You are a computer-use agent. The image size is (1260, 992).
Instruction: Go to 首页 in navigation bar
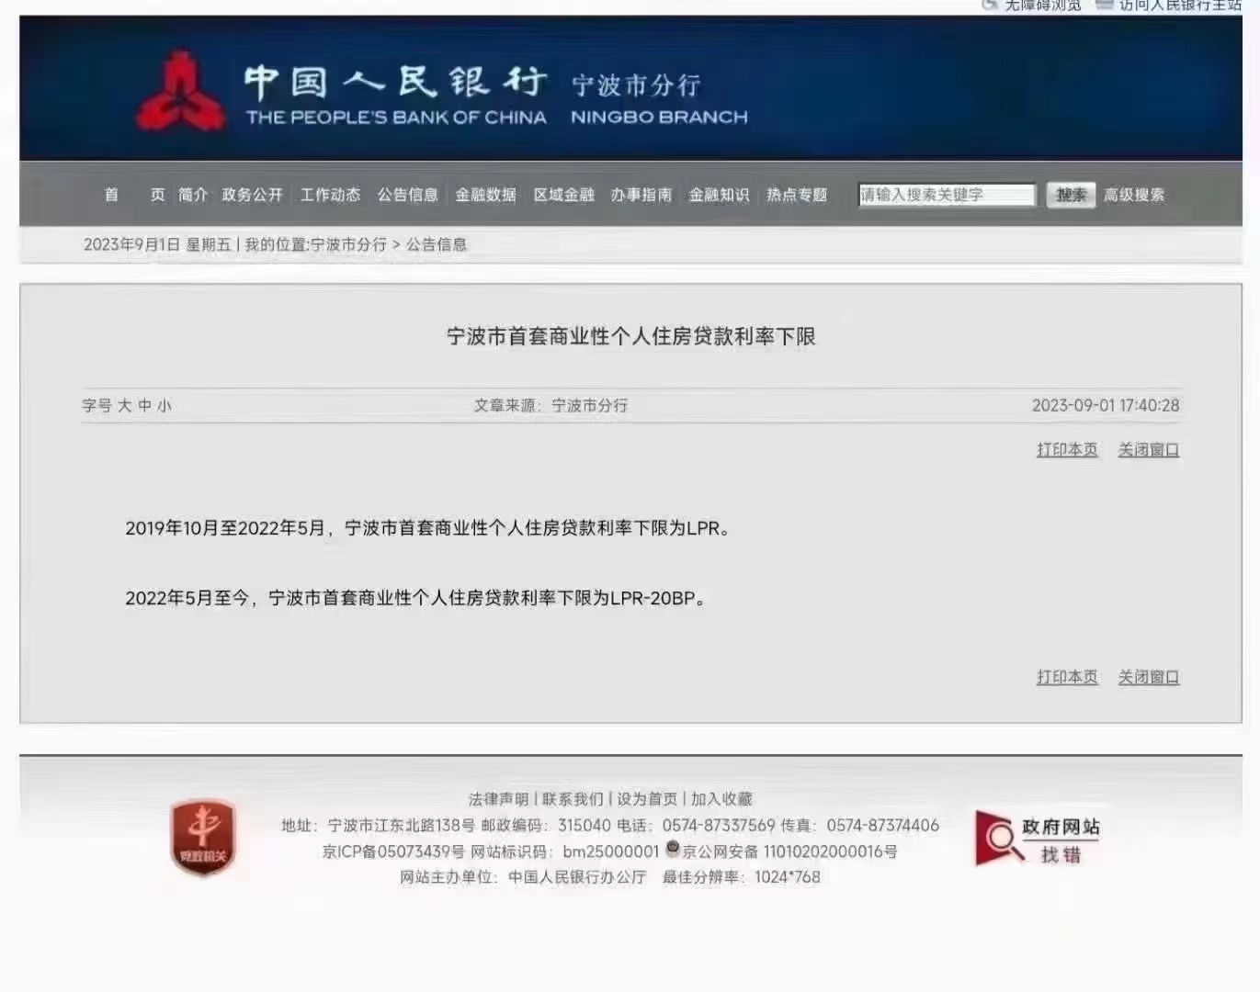coord(134,195)
